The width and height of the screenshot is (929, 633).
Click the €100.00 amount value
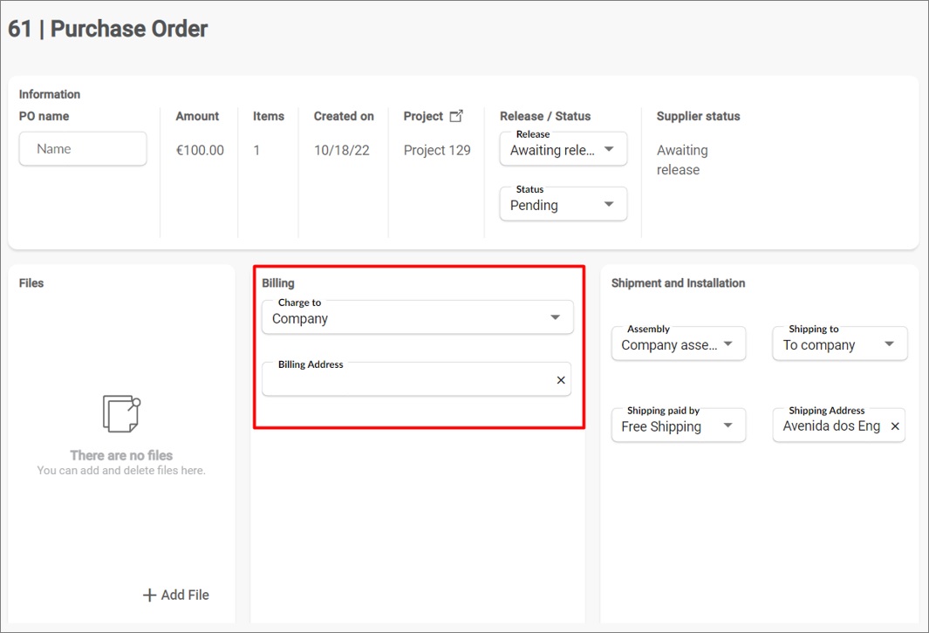pos(200,150)
